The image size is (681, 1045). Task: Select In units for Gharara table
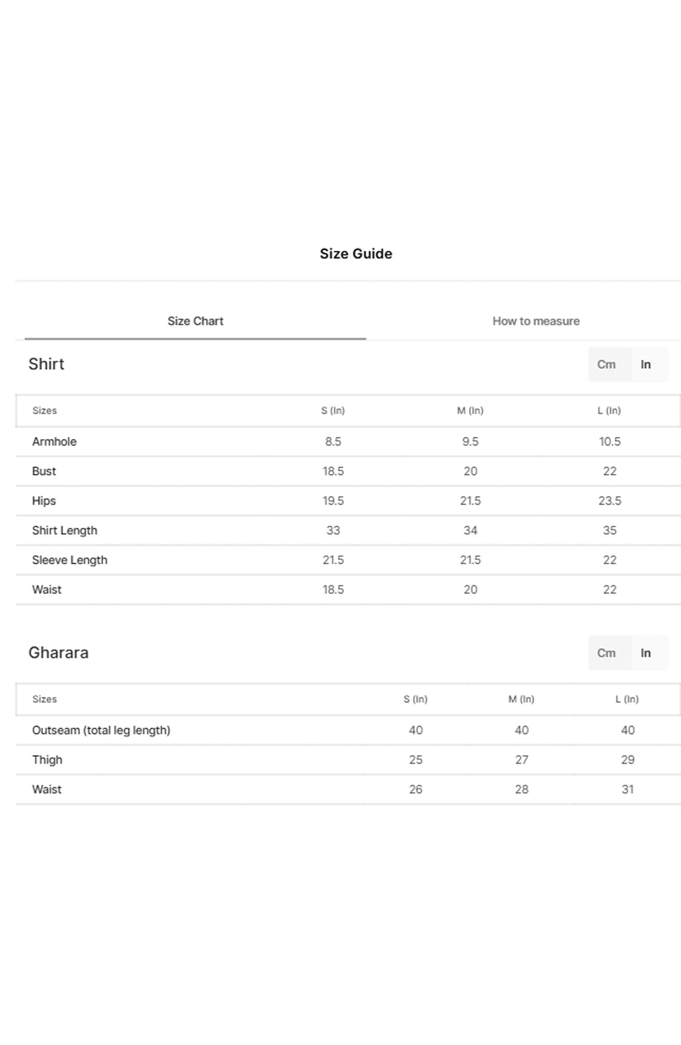pyautogui.click(x=646, y=653)
